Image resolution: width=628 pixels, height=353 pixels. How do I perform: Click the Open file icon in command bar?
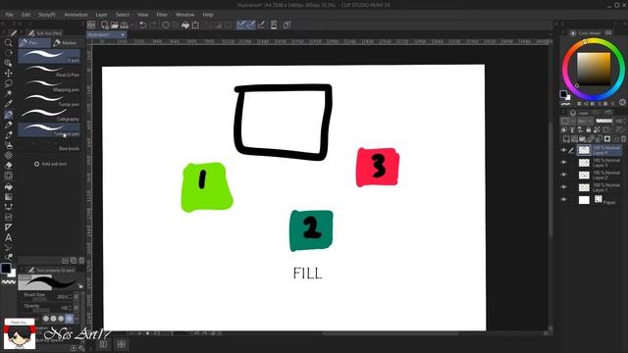pos(115,25)
